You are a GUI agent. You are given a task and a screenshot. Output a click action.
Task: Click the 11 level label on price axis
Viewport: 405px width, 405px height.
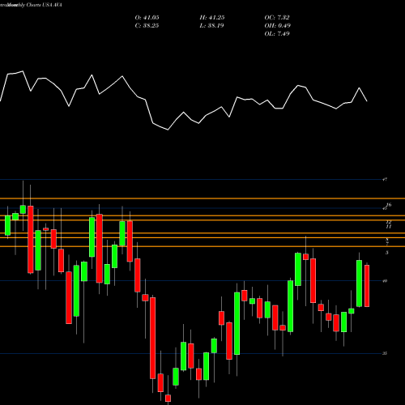click(388, 227)
